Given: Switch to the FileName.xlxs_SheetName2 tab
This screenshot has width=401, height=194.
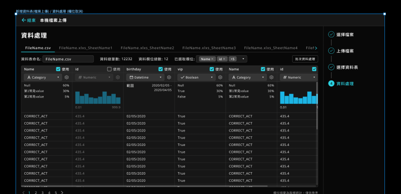Looking at the screenshot, I should click(x=147, y=48).
